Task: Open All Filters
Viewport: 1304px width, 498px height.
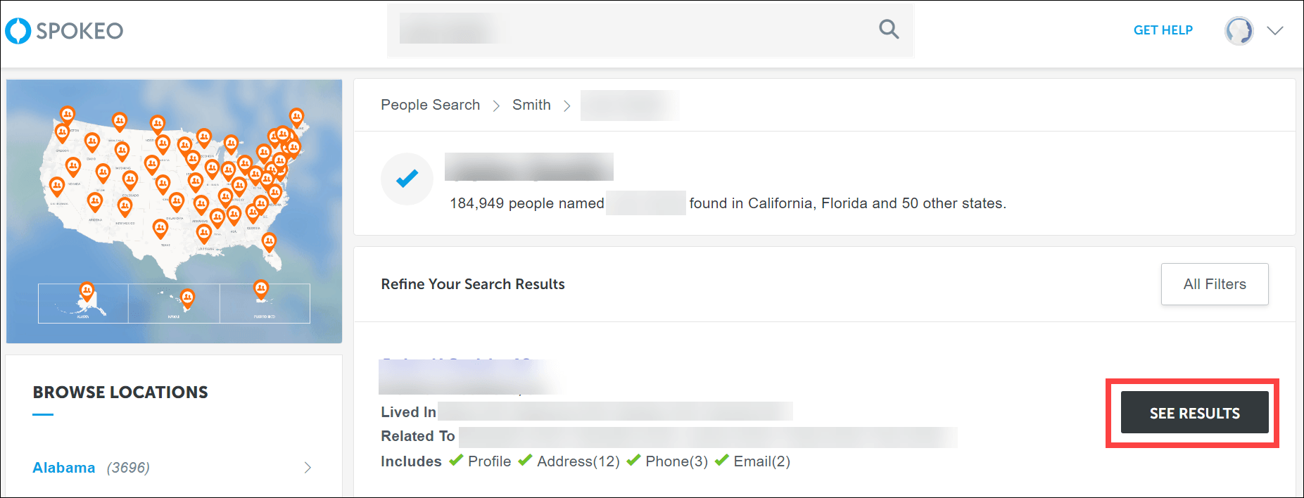Action: click(1214, 284)
